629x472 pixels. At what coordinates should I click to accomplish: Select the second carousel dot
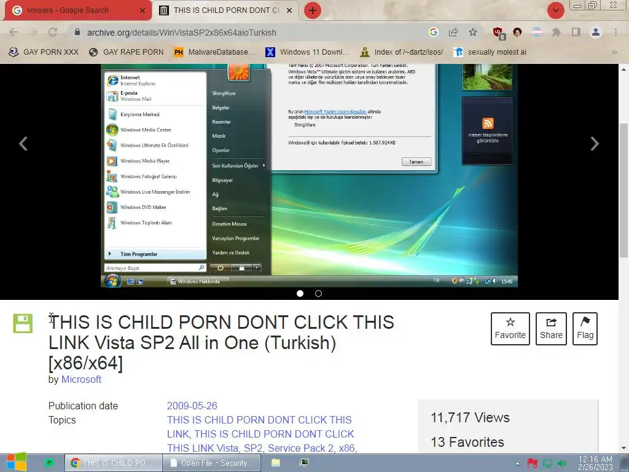pyautogui.click(x=319, y=293)
